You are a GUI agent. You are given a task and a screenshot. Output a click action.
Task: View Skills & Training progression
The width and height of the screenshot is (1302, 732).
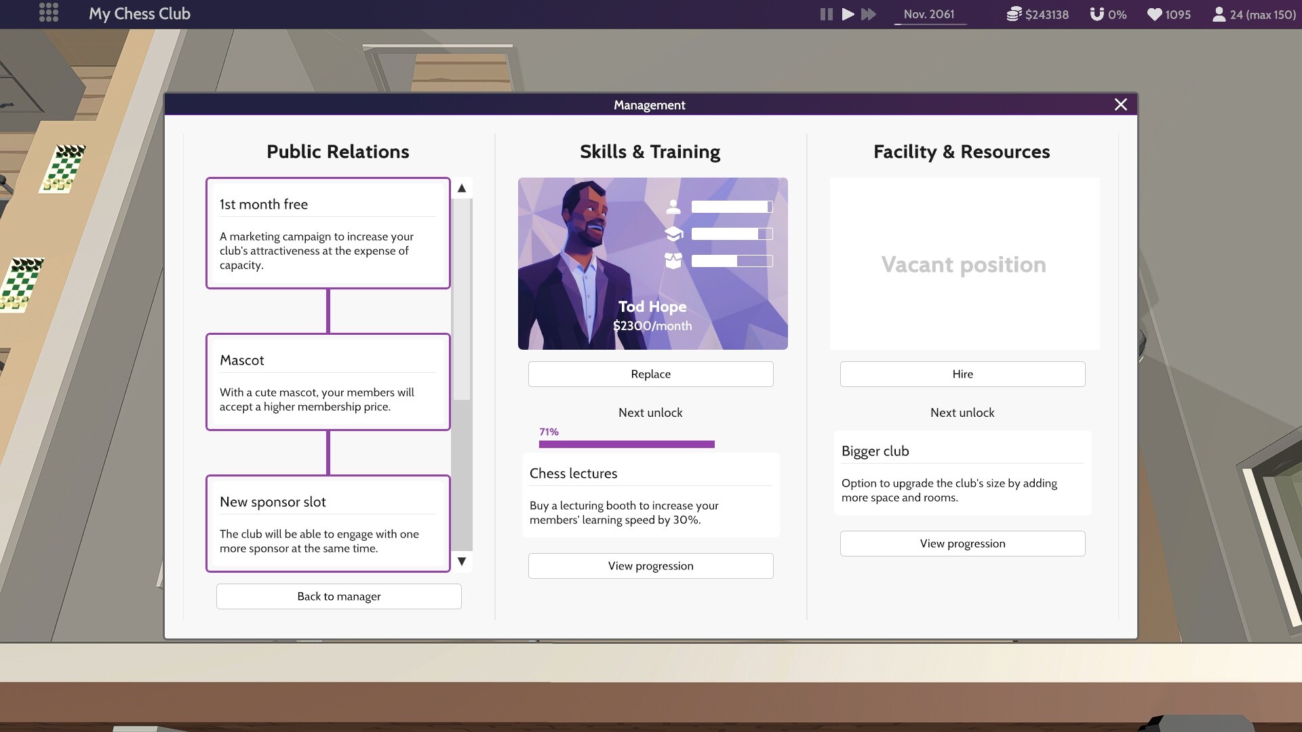point(650,565)
